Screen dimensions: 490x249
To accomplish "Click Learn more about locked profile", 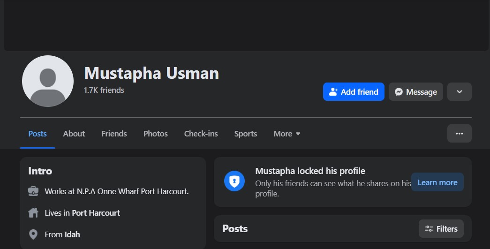I will [x=437, y=182].
